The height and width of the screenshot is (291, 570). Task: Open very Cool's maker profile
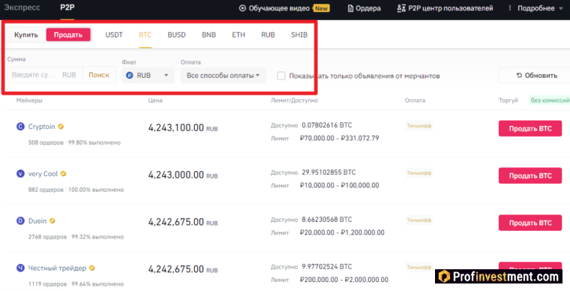(43, 174)
